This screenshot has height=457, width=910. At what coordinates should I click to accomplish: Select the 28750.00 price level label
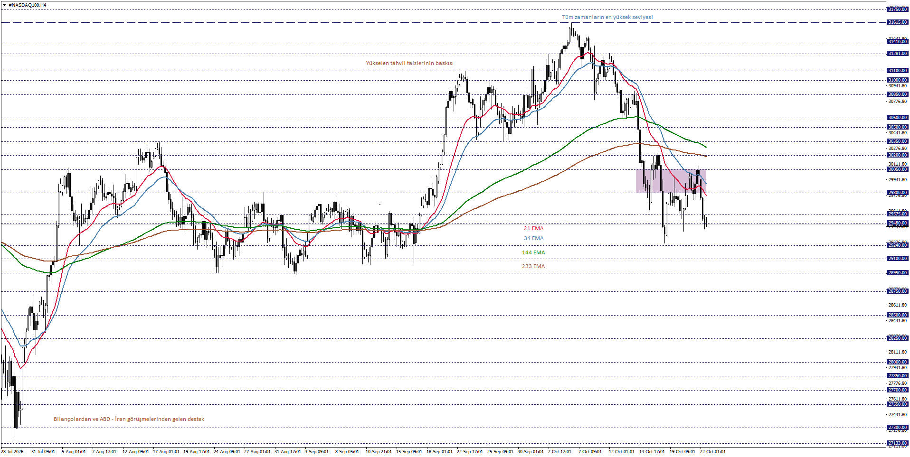[x=897, y=291]
